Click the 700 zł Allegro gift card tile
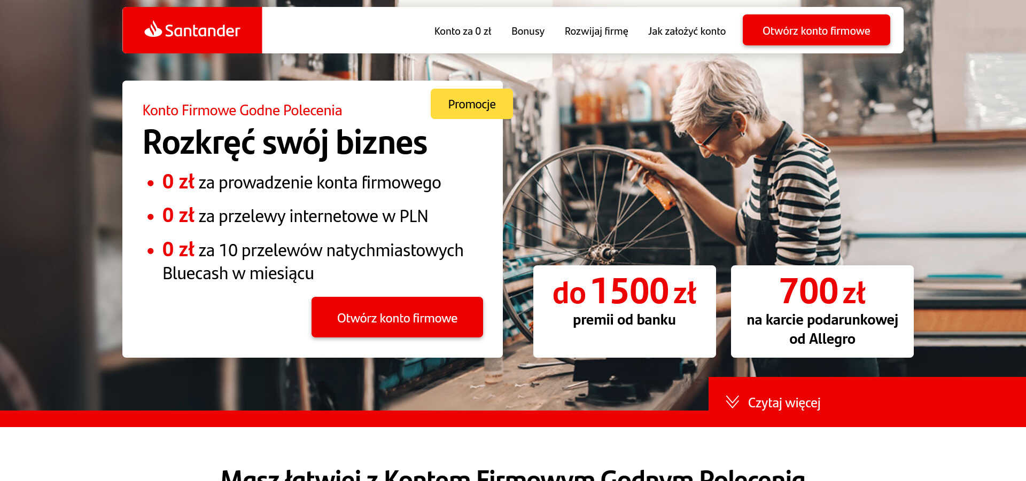 pyautogui.click(x=822, y=311)
